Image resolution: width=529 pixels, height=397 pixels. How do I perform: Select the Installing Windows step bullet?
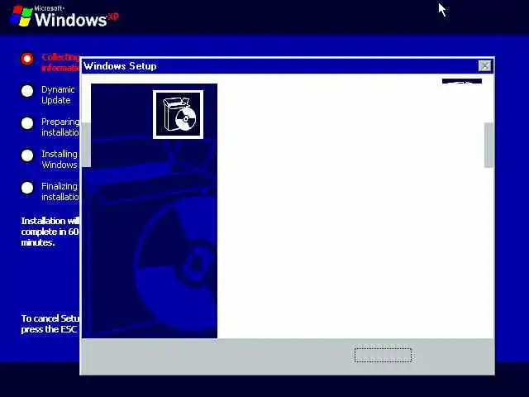point(27,155)
